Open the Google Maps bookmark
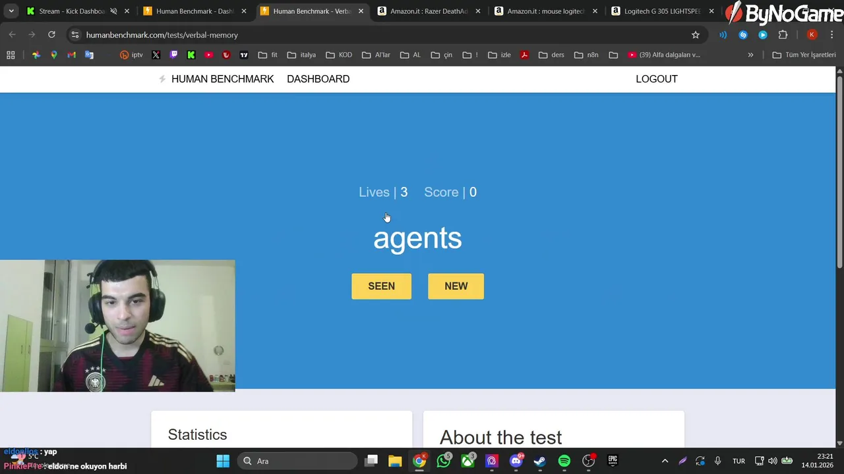844x474 pixels. coord(54,55)
